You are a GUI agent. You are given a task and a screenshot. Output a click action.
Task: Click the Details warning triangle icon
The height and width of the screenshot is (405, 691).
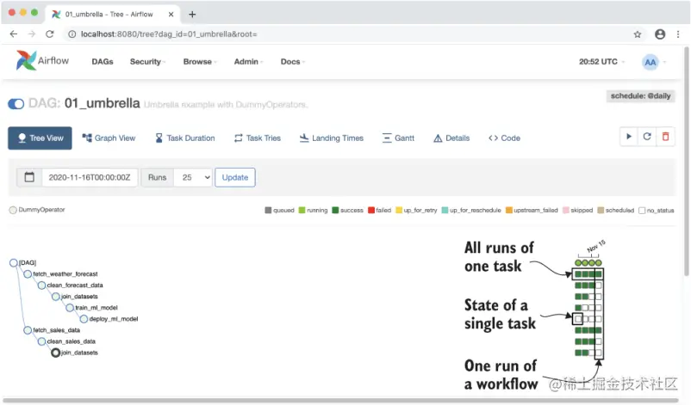tap(438, 138)
